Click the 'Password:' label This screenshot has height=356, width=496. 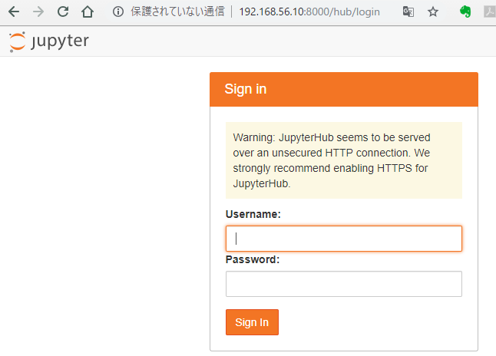click(253, 259)
